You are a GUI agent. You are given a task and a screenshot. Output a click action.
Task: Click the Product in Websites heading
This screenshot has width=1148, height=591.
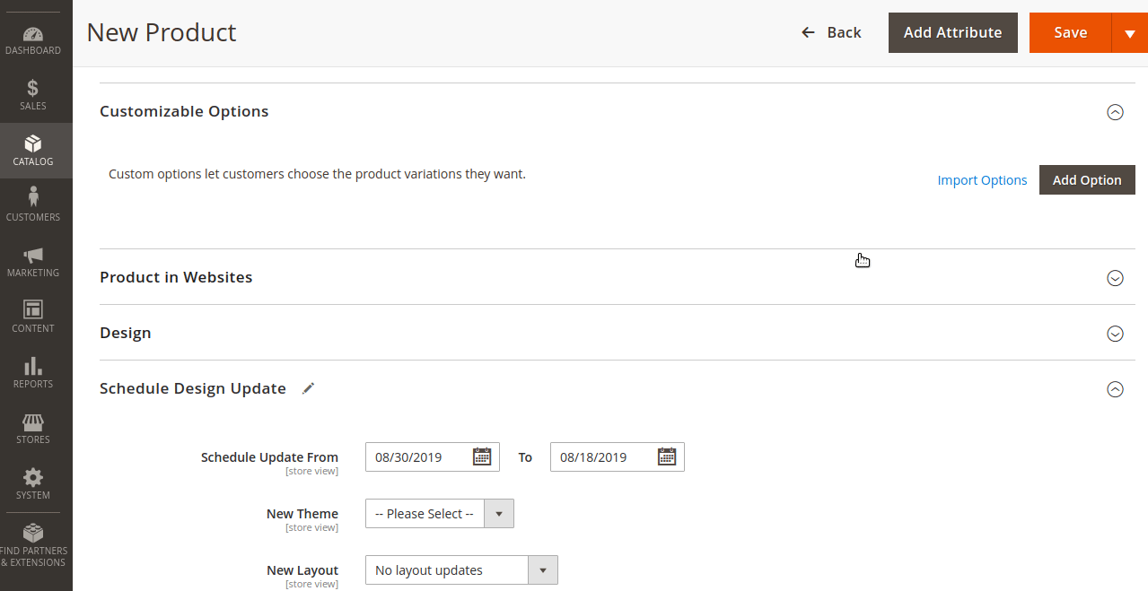(x=176, y=277)
